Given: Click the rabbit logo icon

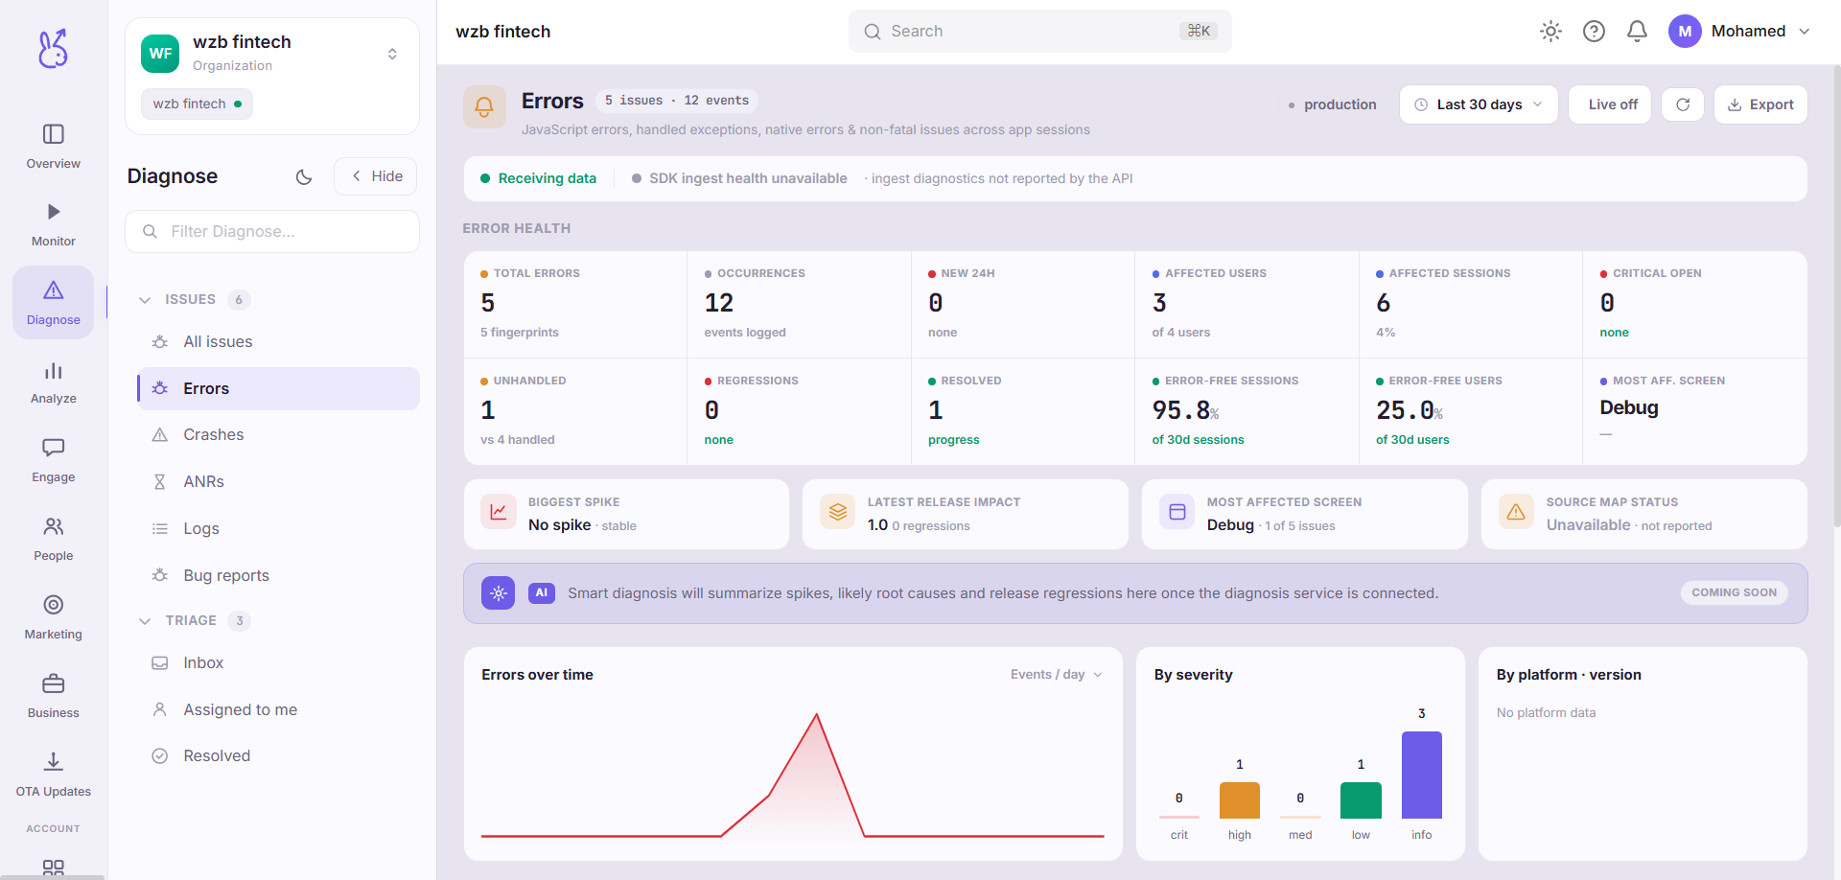Looking at the screenshot, I should tap(53, 48).
